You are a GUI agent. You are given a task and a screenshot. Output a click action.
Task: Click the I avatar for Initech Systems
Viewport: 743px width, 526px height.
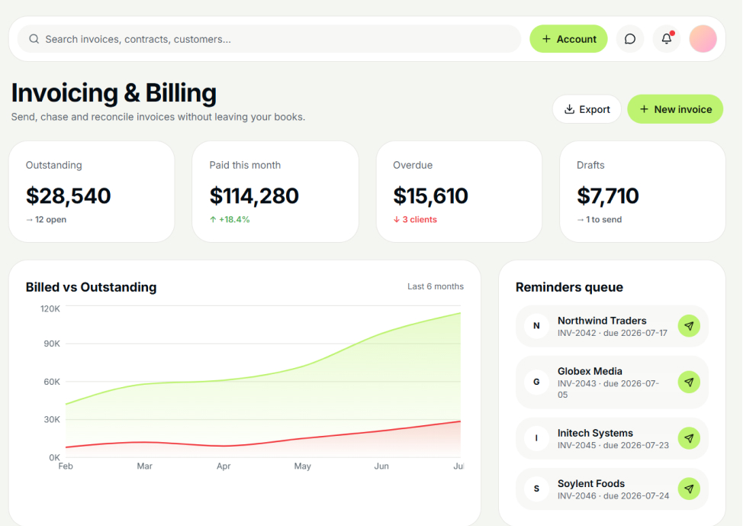click(x=536, y=438)
